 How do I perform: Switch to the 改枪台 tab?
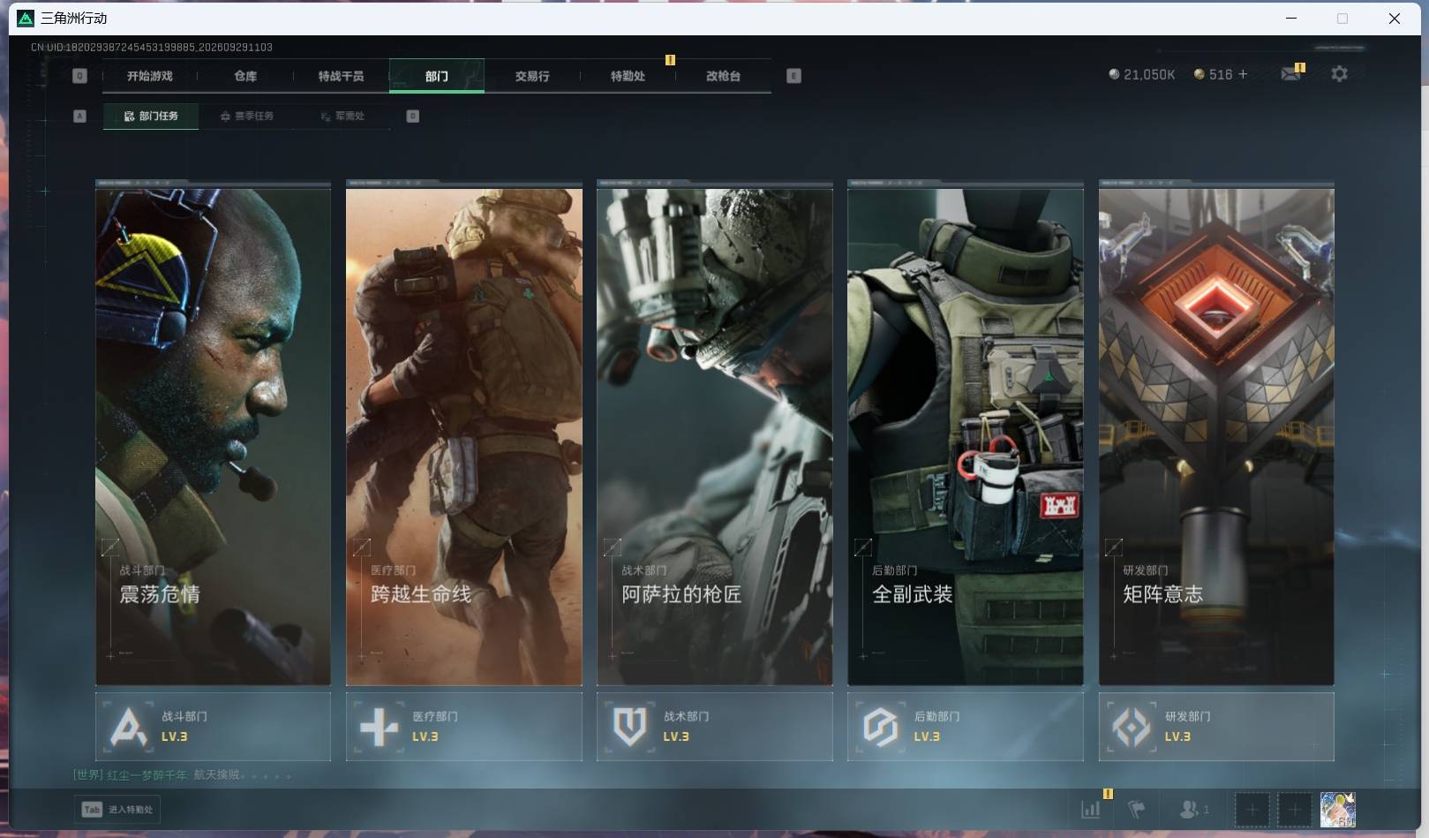pos(723,76)
